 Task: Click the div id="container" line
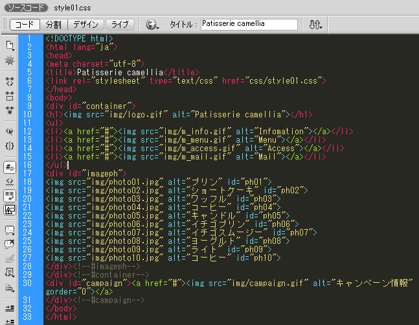click(x=91, y=106)
